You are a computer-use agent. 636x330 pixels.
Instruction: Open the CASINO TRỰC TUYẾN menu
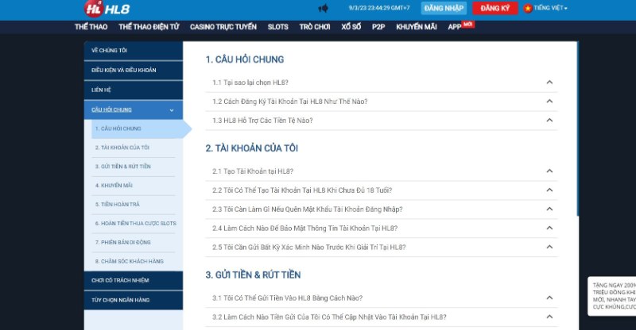223,27
